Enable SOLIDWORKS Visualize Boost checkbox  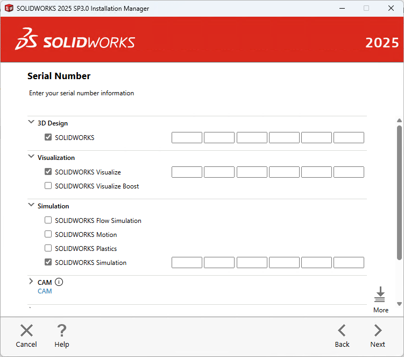click(48, 186)
